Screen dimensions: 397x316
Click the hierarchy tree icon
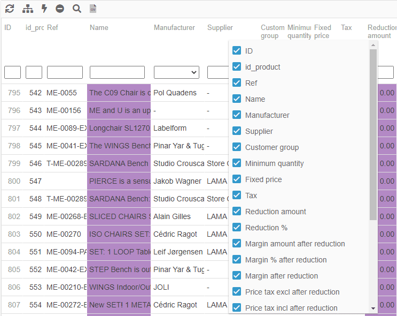pos(28,9)
